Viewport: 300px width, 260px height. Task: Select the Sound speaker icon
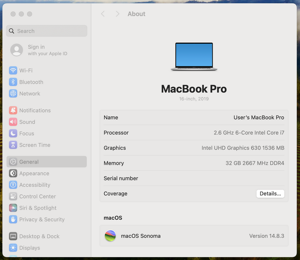tap(13, 122)
